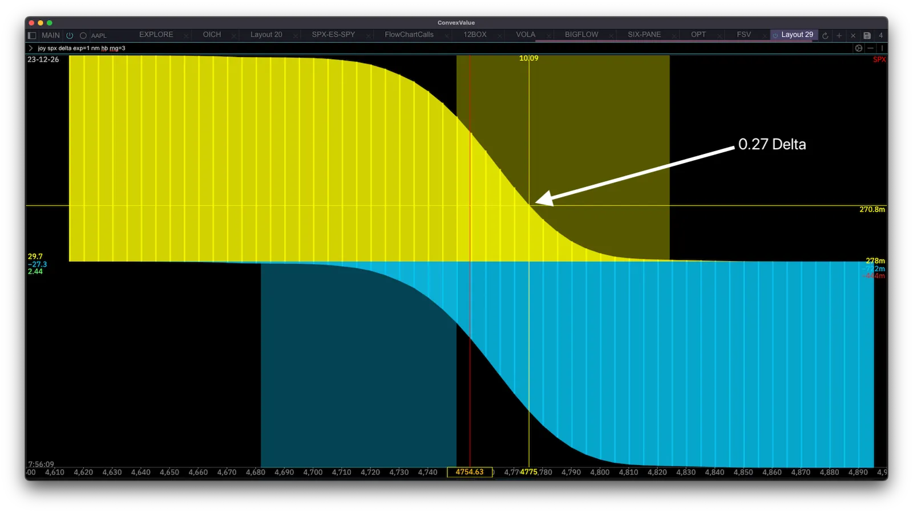Switch to the SPX-ES-SPY tab
The width and height of the screenshot is (913, 513).
pyautogui.click(x=333, y=35)
